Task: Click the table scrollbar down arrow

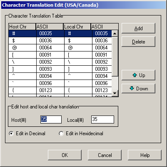Action: 115,93
